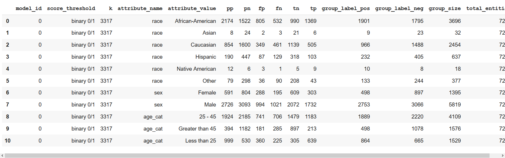
Task: Select row index 0
Action: click(7, 21)
